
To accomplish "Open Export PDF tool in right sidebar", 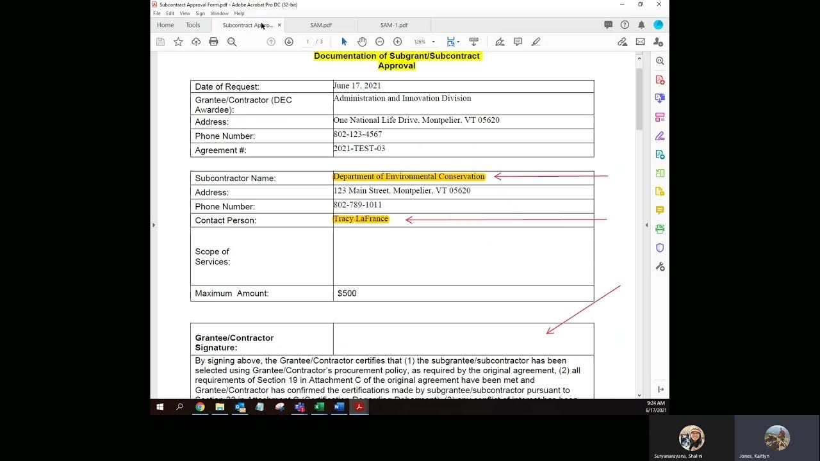I will click(660, 98).
